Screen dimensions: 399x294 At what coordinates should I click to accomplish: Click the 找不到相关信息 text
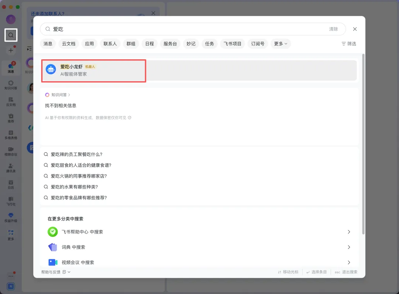(61, 106)
